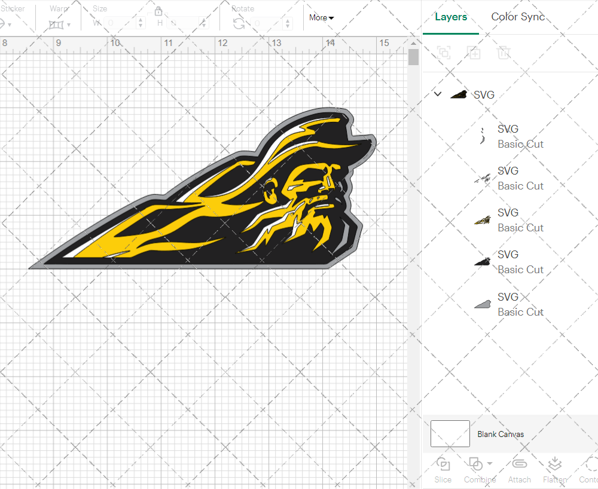Select the gray outline SVG layer
This screenshot has height=489, width=598.
click(510, 304)
